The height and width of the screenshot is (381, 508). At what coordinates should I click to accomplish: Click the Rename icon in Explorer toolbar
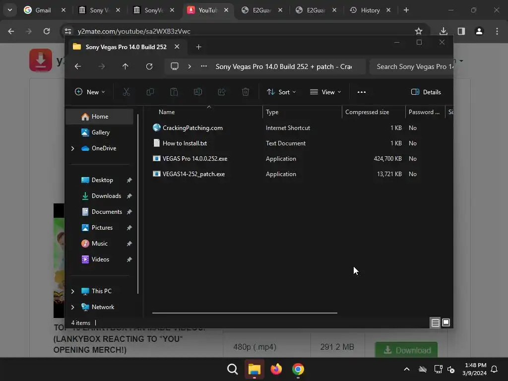[x=197, y=92]
